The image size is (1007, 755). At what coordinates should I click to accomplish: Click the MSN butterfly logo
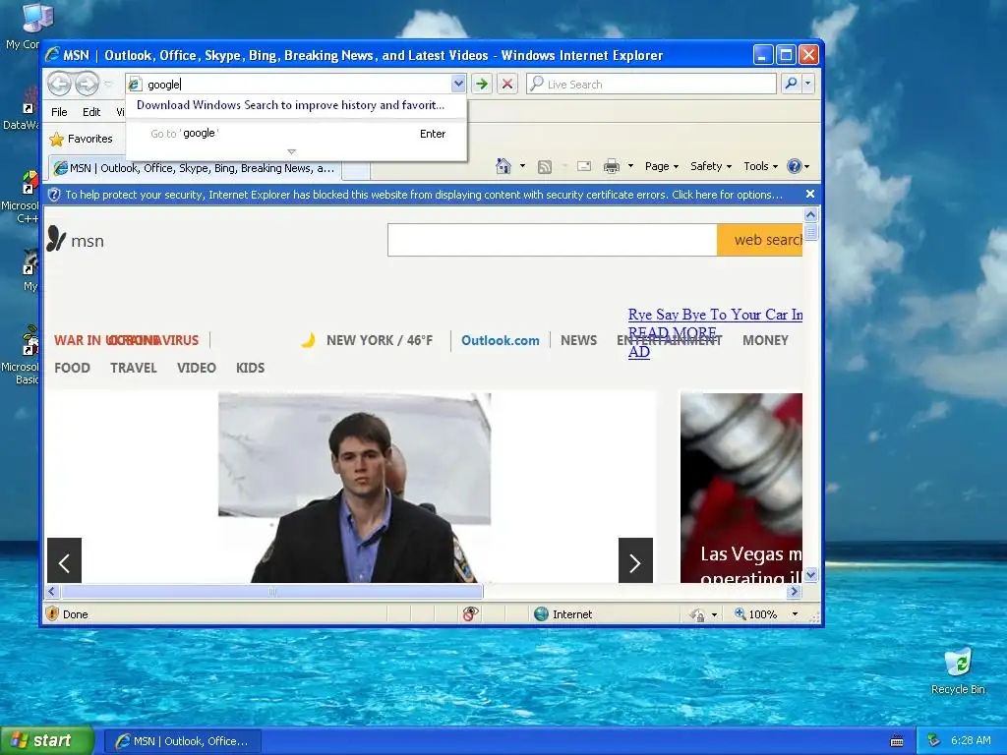pyautogui.click(x=56, y=239)
